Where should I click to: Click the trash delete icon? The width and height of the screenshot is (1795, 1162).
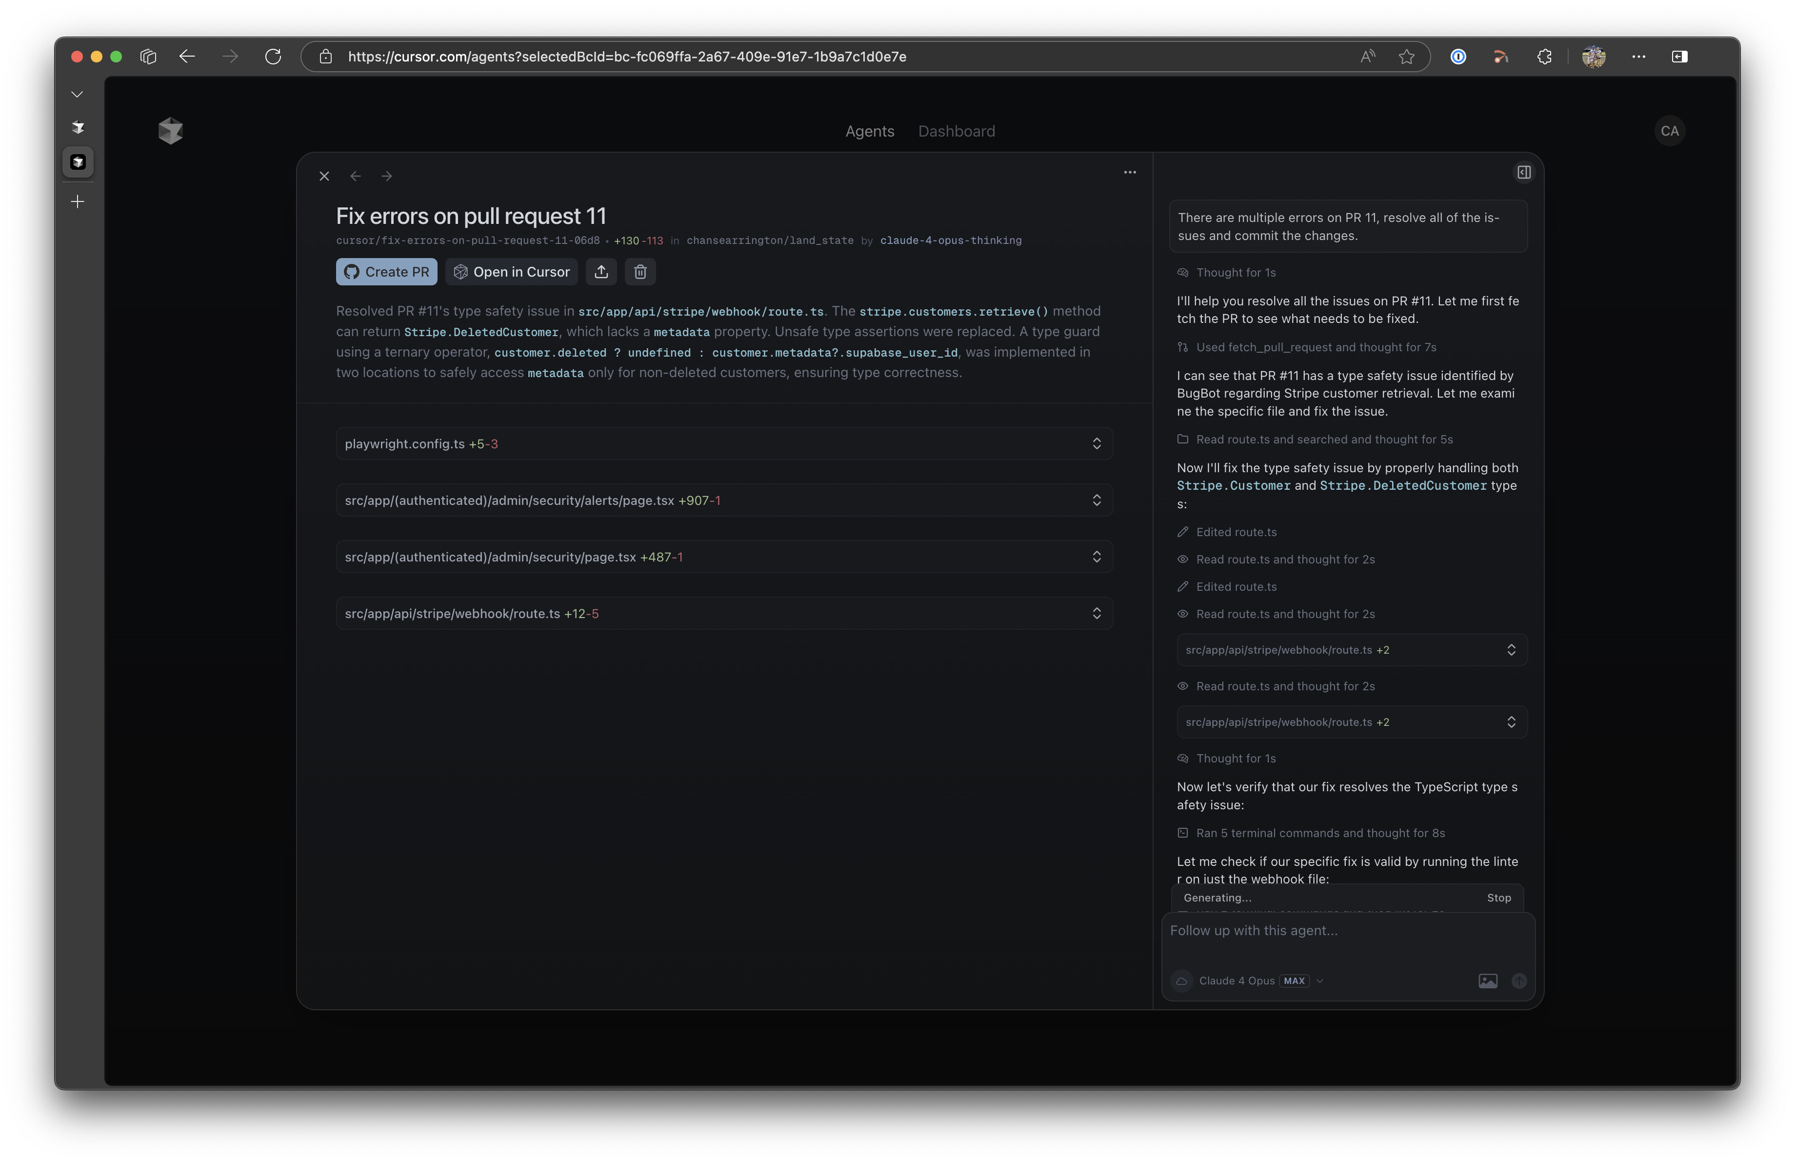click(x=640, y=271)
